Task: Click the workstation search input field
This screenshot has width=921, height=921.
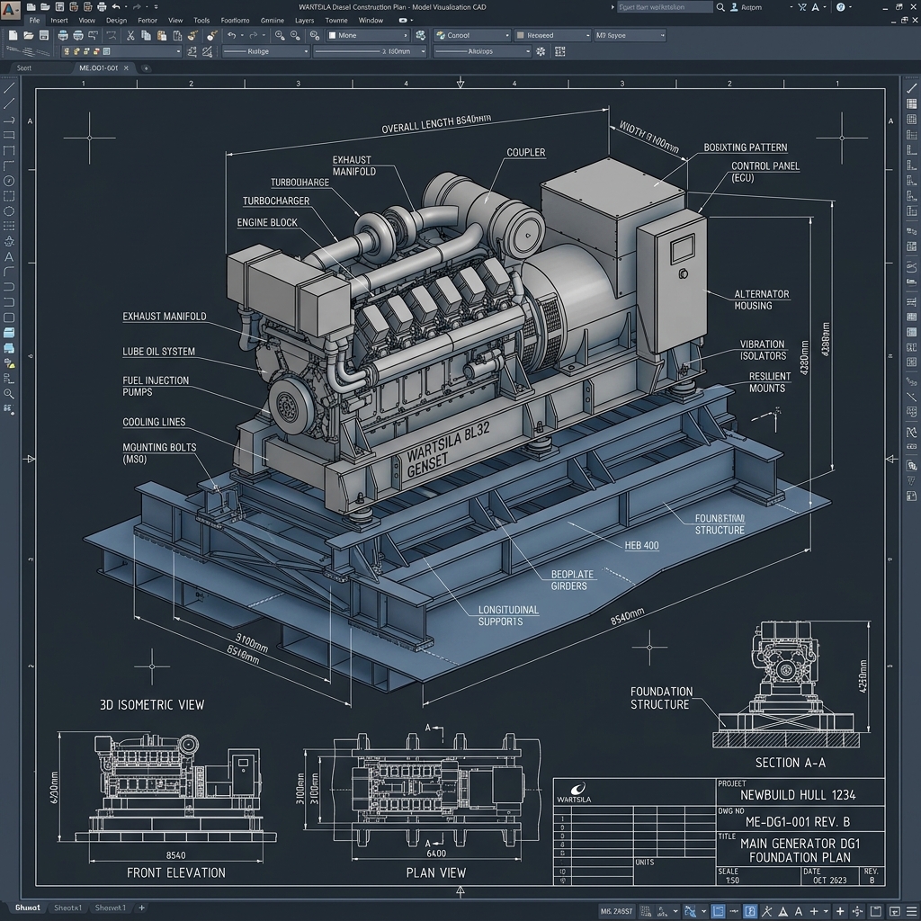Action: click(665, 7)
